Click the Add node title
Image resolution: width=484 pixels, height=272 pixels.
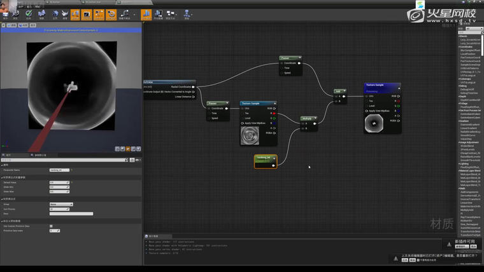(x=338, y=91)
